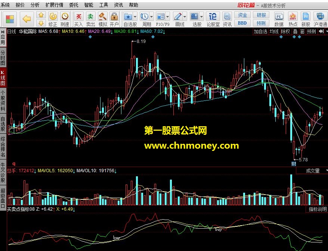Open the 分析 menu
This screenshot has height=251, width=328.
click(x=35, y=5)
